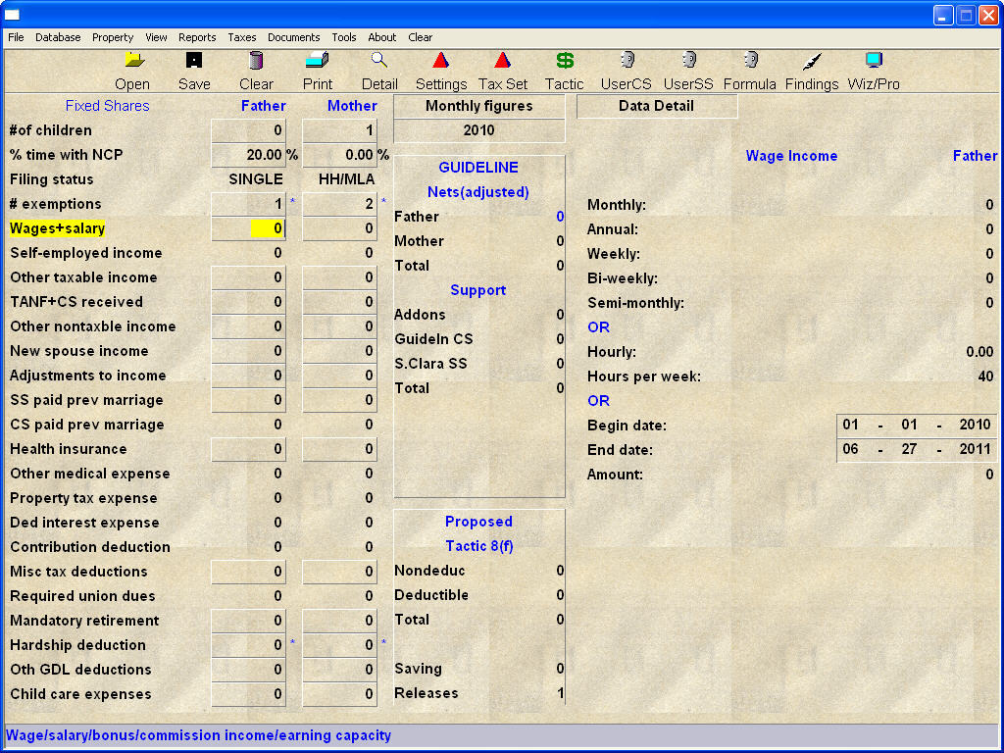Open the Documents menu
1004x753 pixels.
[x=293, y=37]
